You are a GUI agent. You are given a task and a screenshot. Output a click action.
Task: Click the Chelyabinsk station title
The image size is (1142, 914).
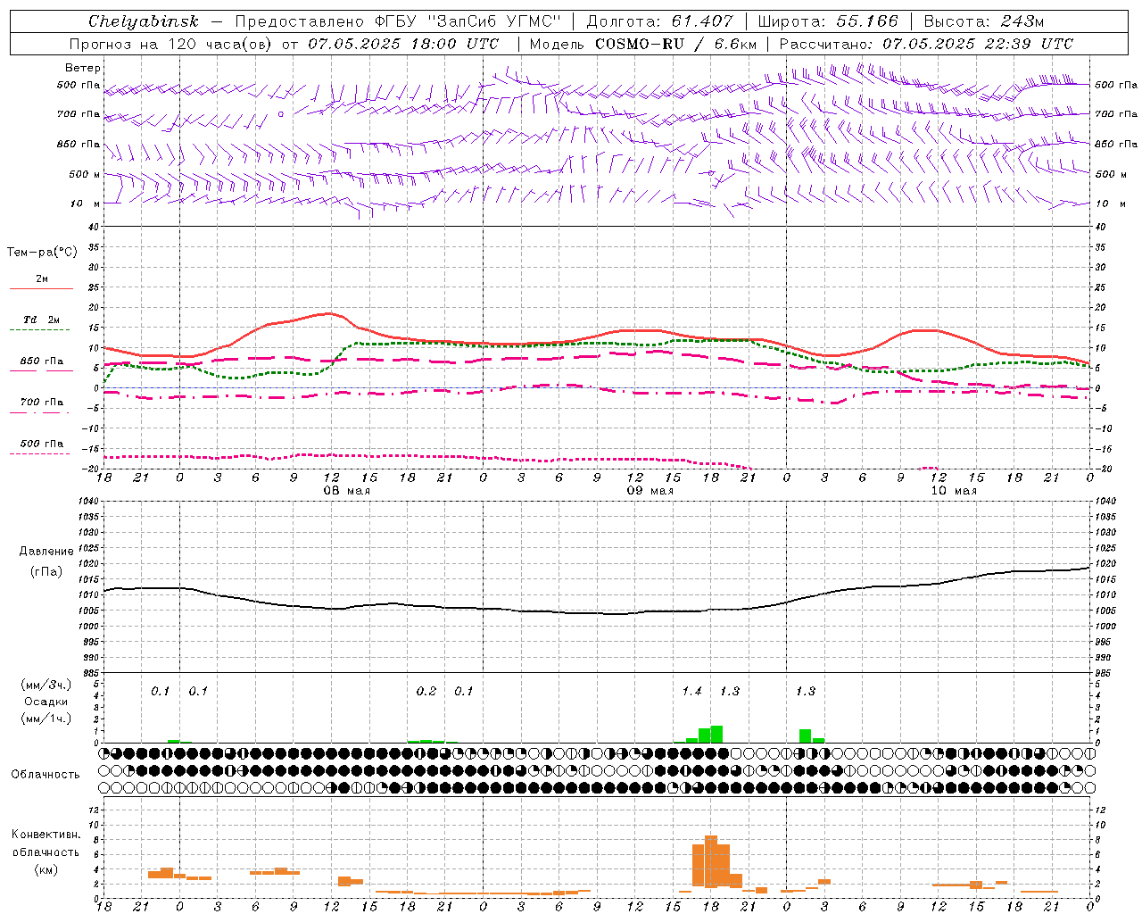(x=143, y=21)
